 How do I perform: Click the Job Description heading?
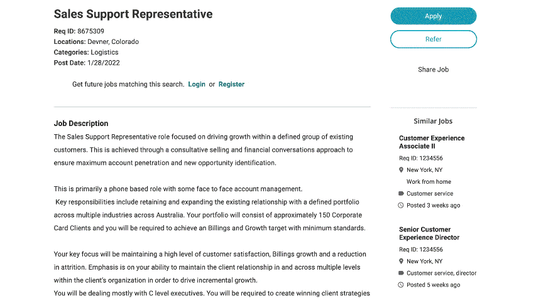point(81,124)
